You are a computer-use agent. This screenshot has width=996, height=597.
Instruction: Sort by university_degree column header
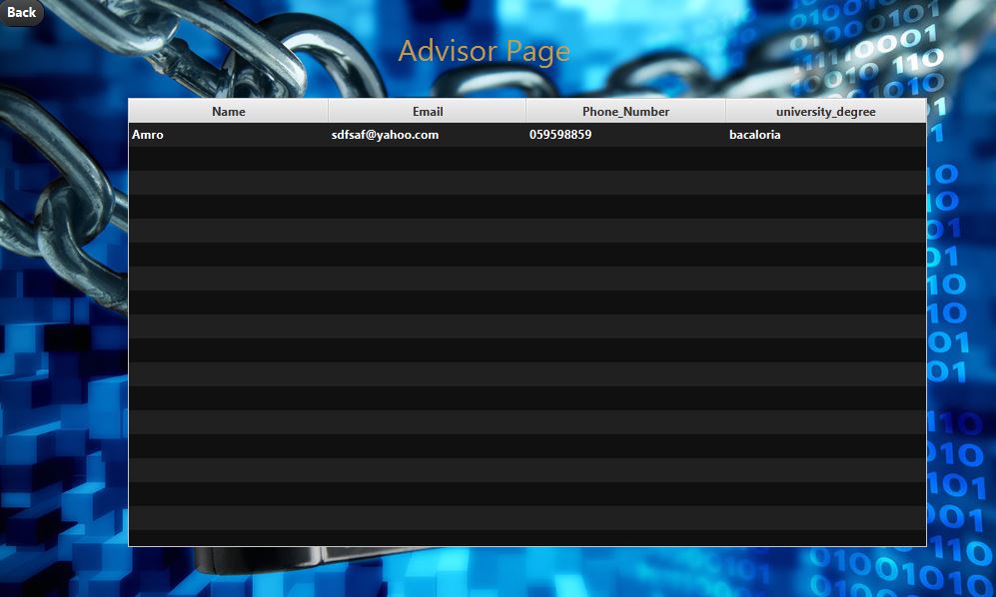(x=826, y=111)
